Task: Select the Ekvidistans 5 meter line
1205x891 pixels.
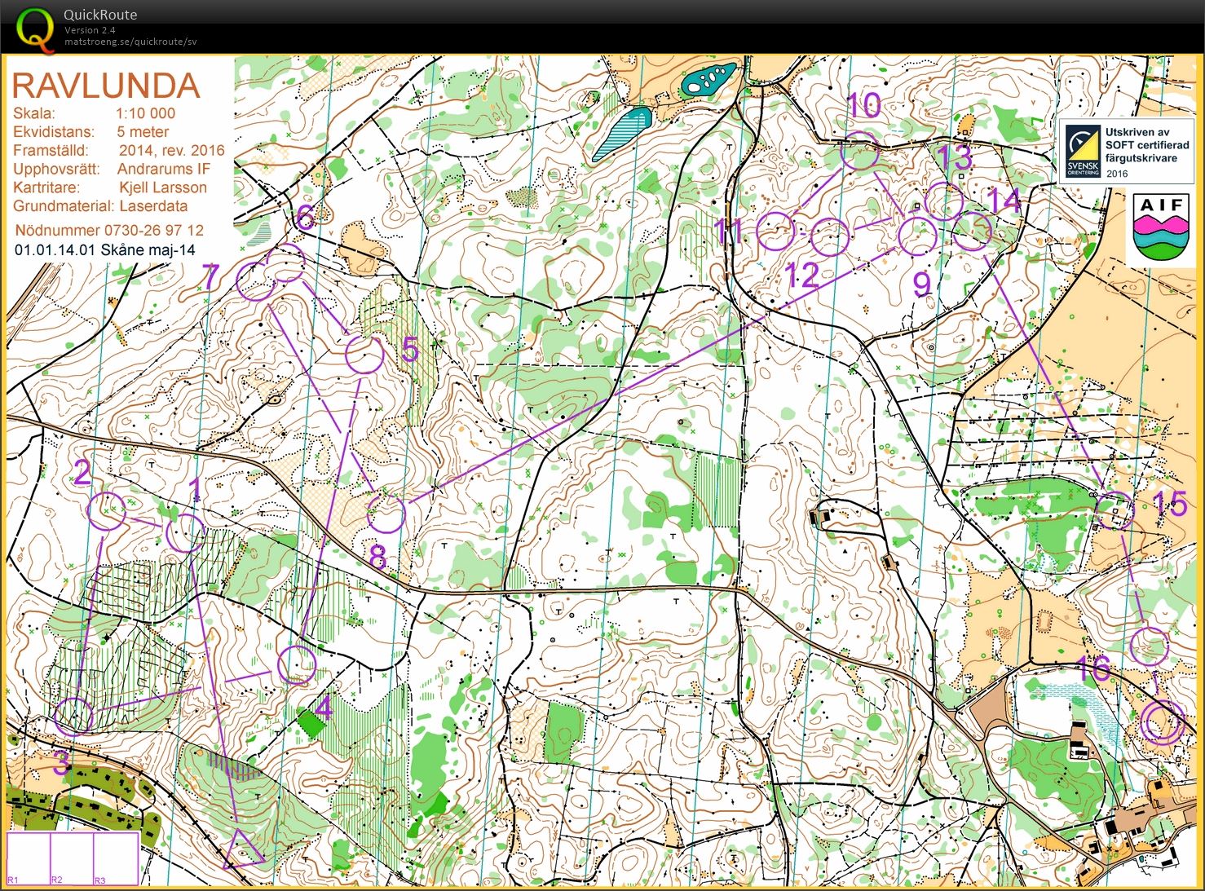Action: click(90, 131)
